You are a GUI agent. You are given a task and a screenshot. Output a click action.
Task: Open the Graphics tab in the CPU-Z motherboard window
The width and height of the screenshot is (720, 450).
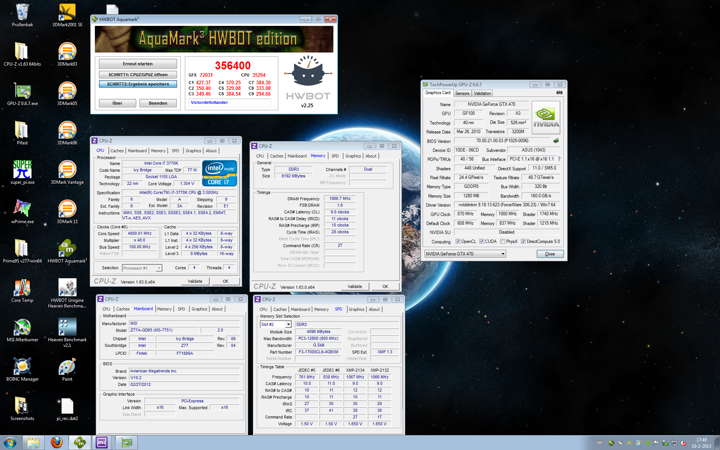[199, 309]
